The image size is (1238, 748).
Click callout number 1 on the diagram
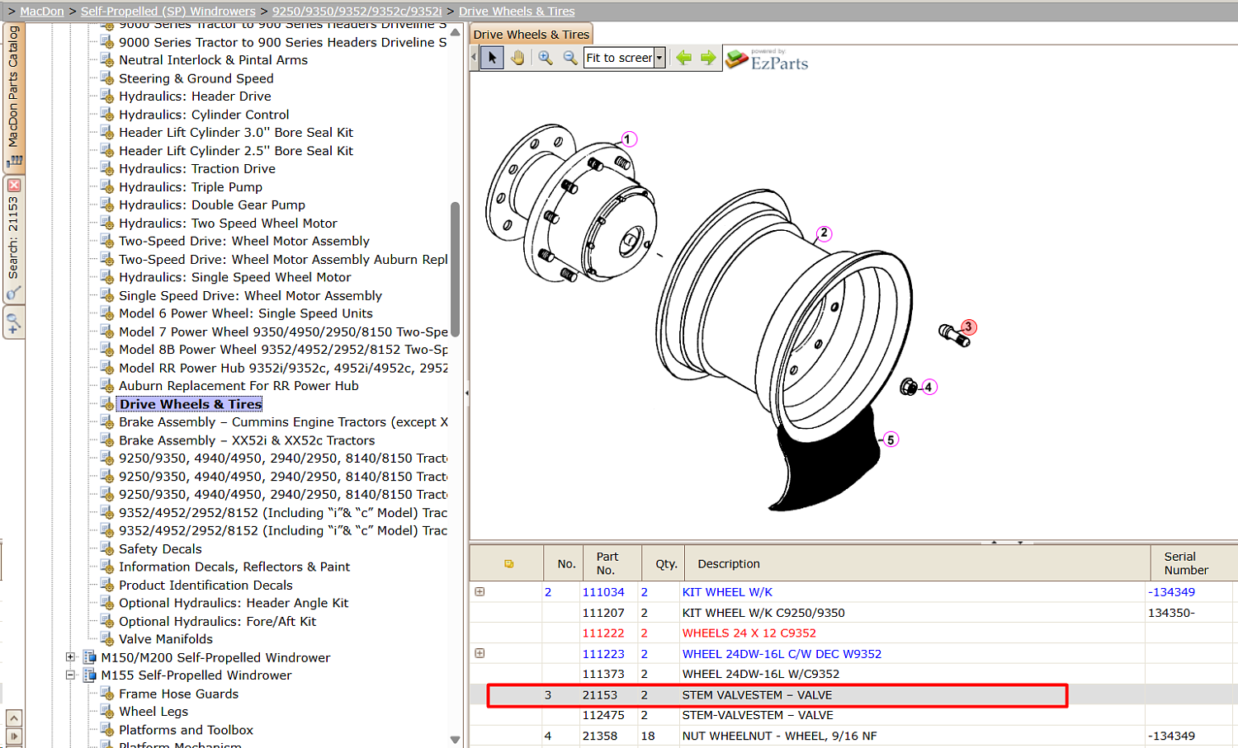coord(629,139)
